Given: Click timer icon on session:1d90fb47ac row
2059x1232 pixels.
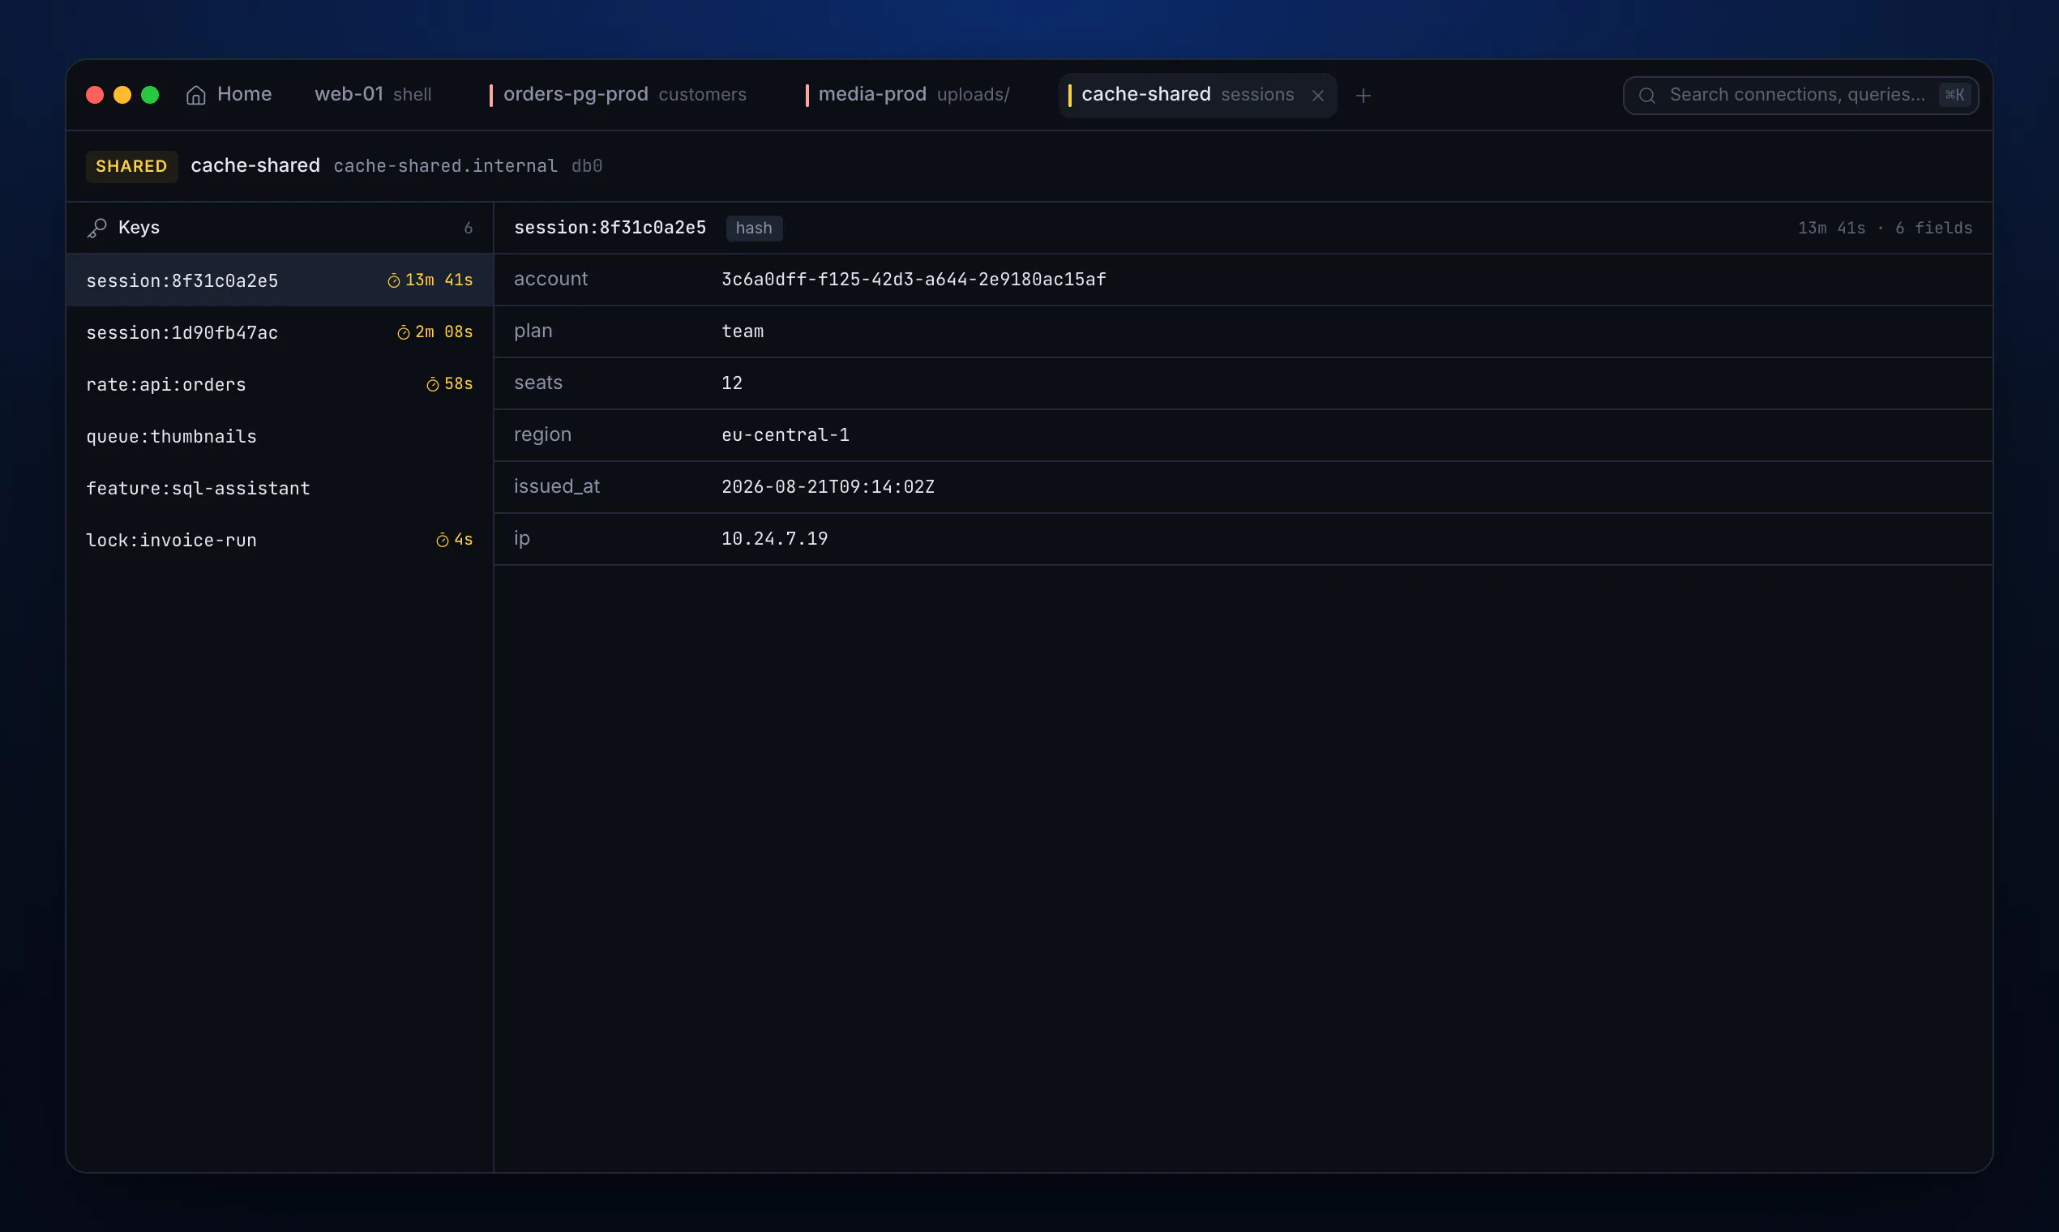Looking at the screenshot, I should tap(404, 332).
